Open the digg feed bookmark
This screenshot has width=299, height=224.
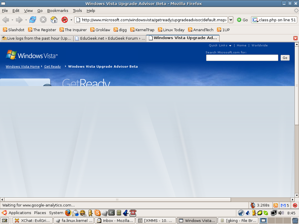[x=120, y=30]
